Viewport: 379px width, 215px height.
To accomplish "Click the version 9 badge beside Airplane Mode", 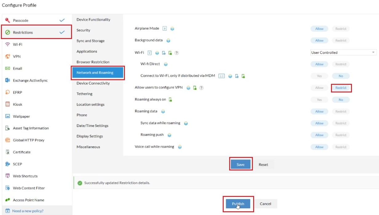I will click(165, 29).
